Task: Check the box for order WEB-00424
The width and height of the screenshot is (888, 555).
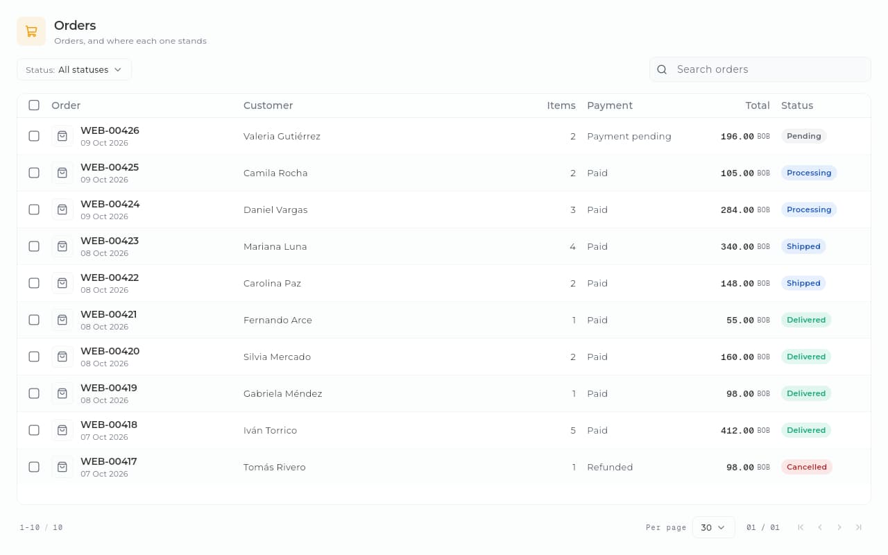Action: [x=34, y=210]
